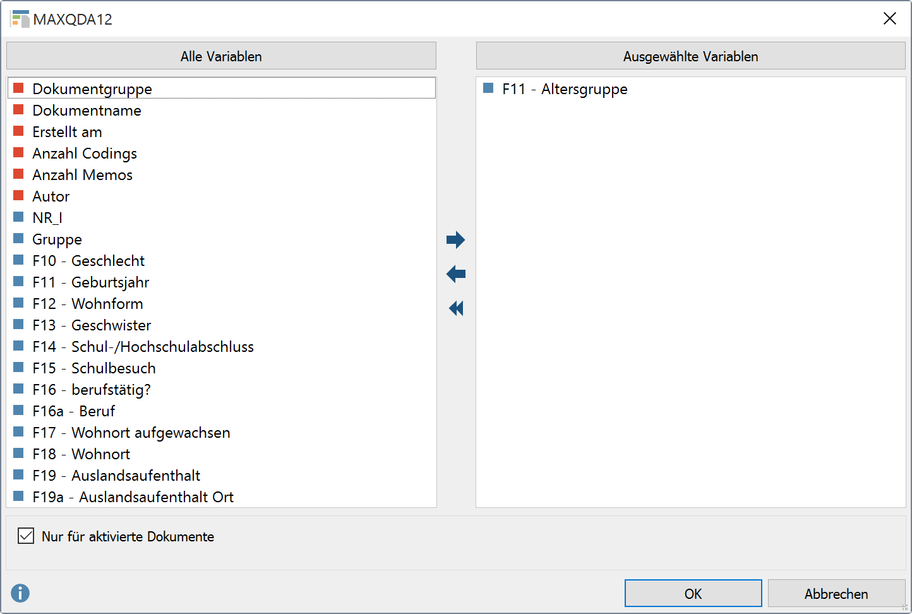The width and height of the screenshot is (912, 614).
Task: Select F11 - Altersgruppe in selected list
Action: 565,89
